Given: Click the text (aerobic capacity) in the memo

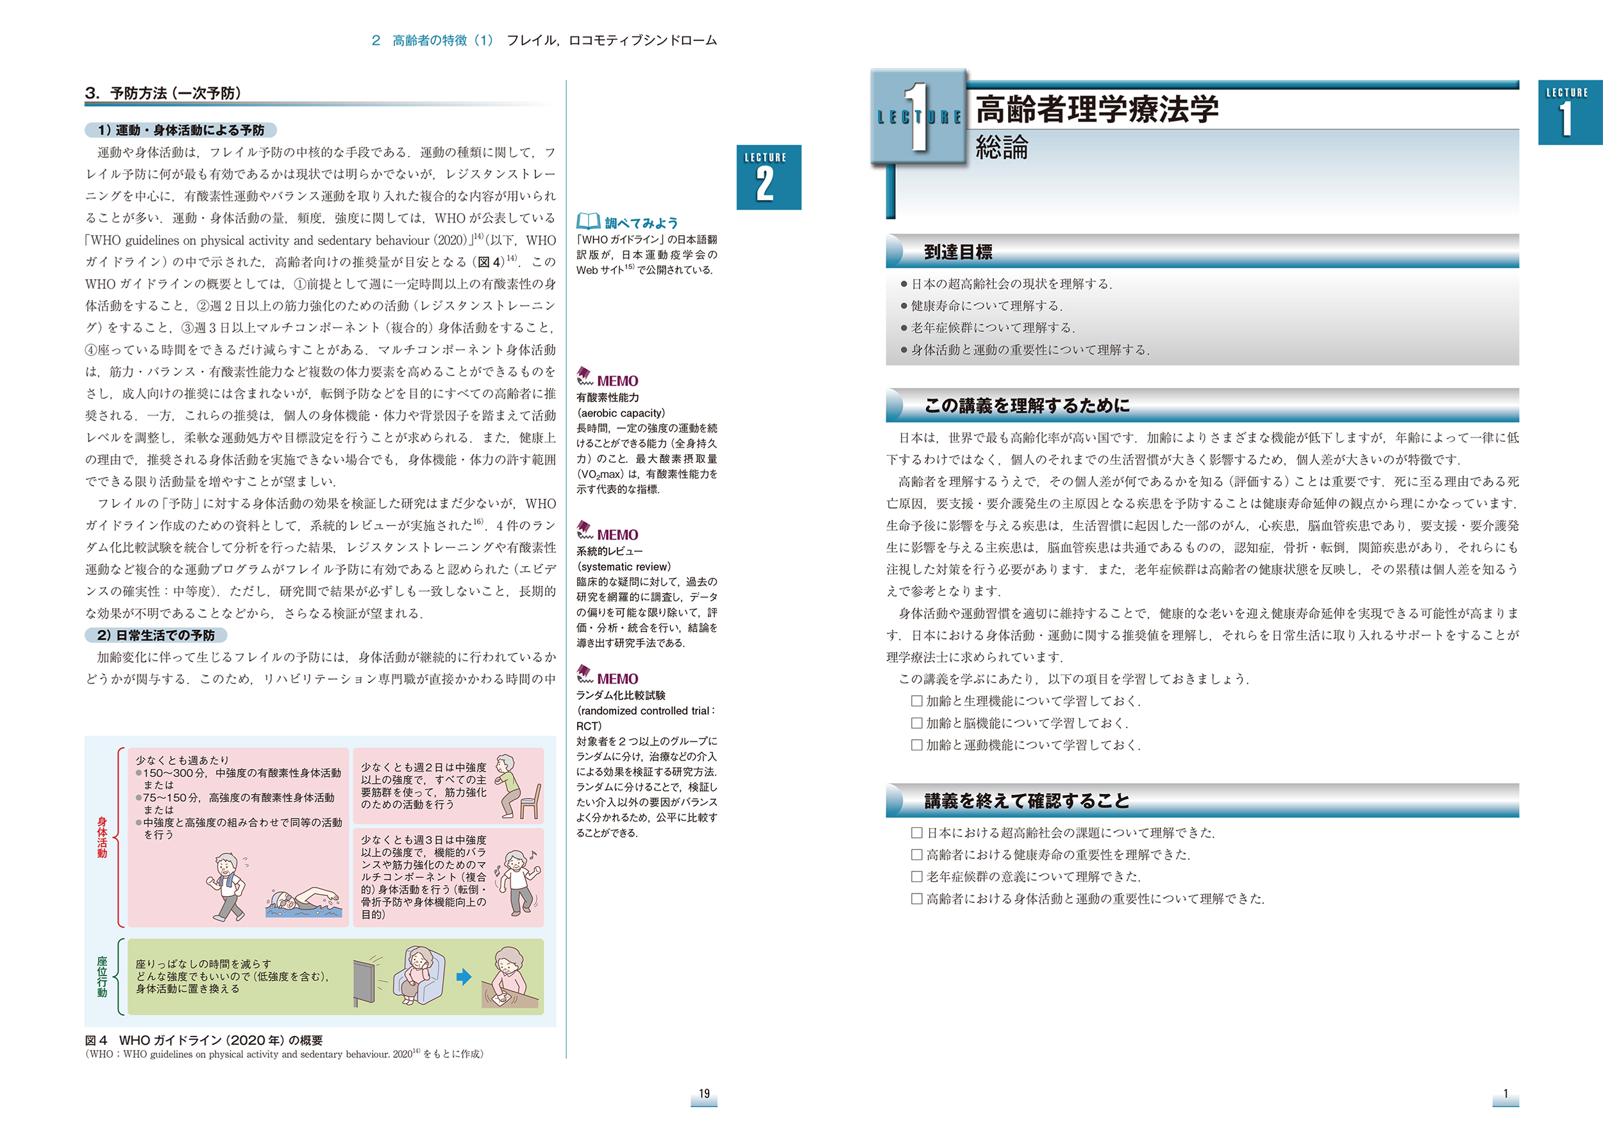Looking at the screenshot, I should click(621, 412).
